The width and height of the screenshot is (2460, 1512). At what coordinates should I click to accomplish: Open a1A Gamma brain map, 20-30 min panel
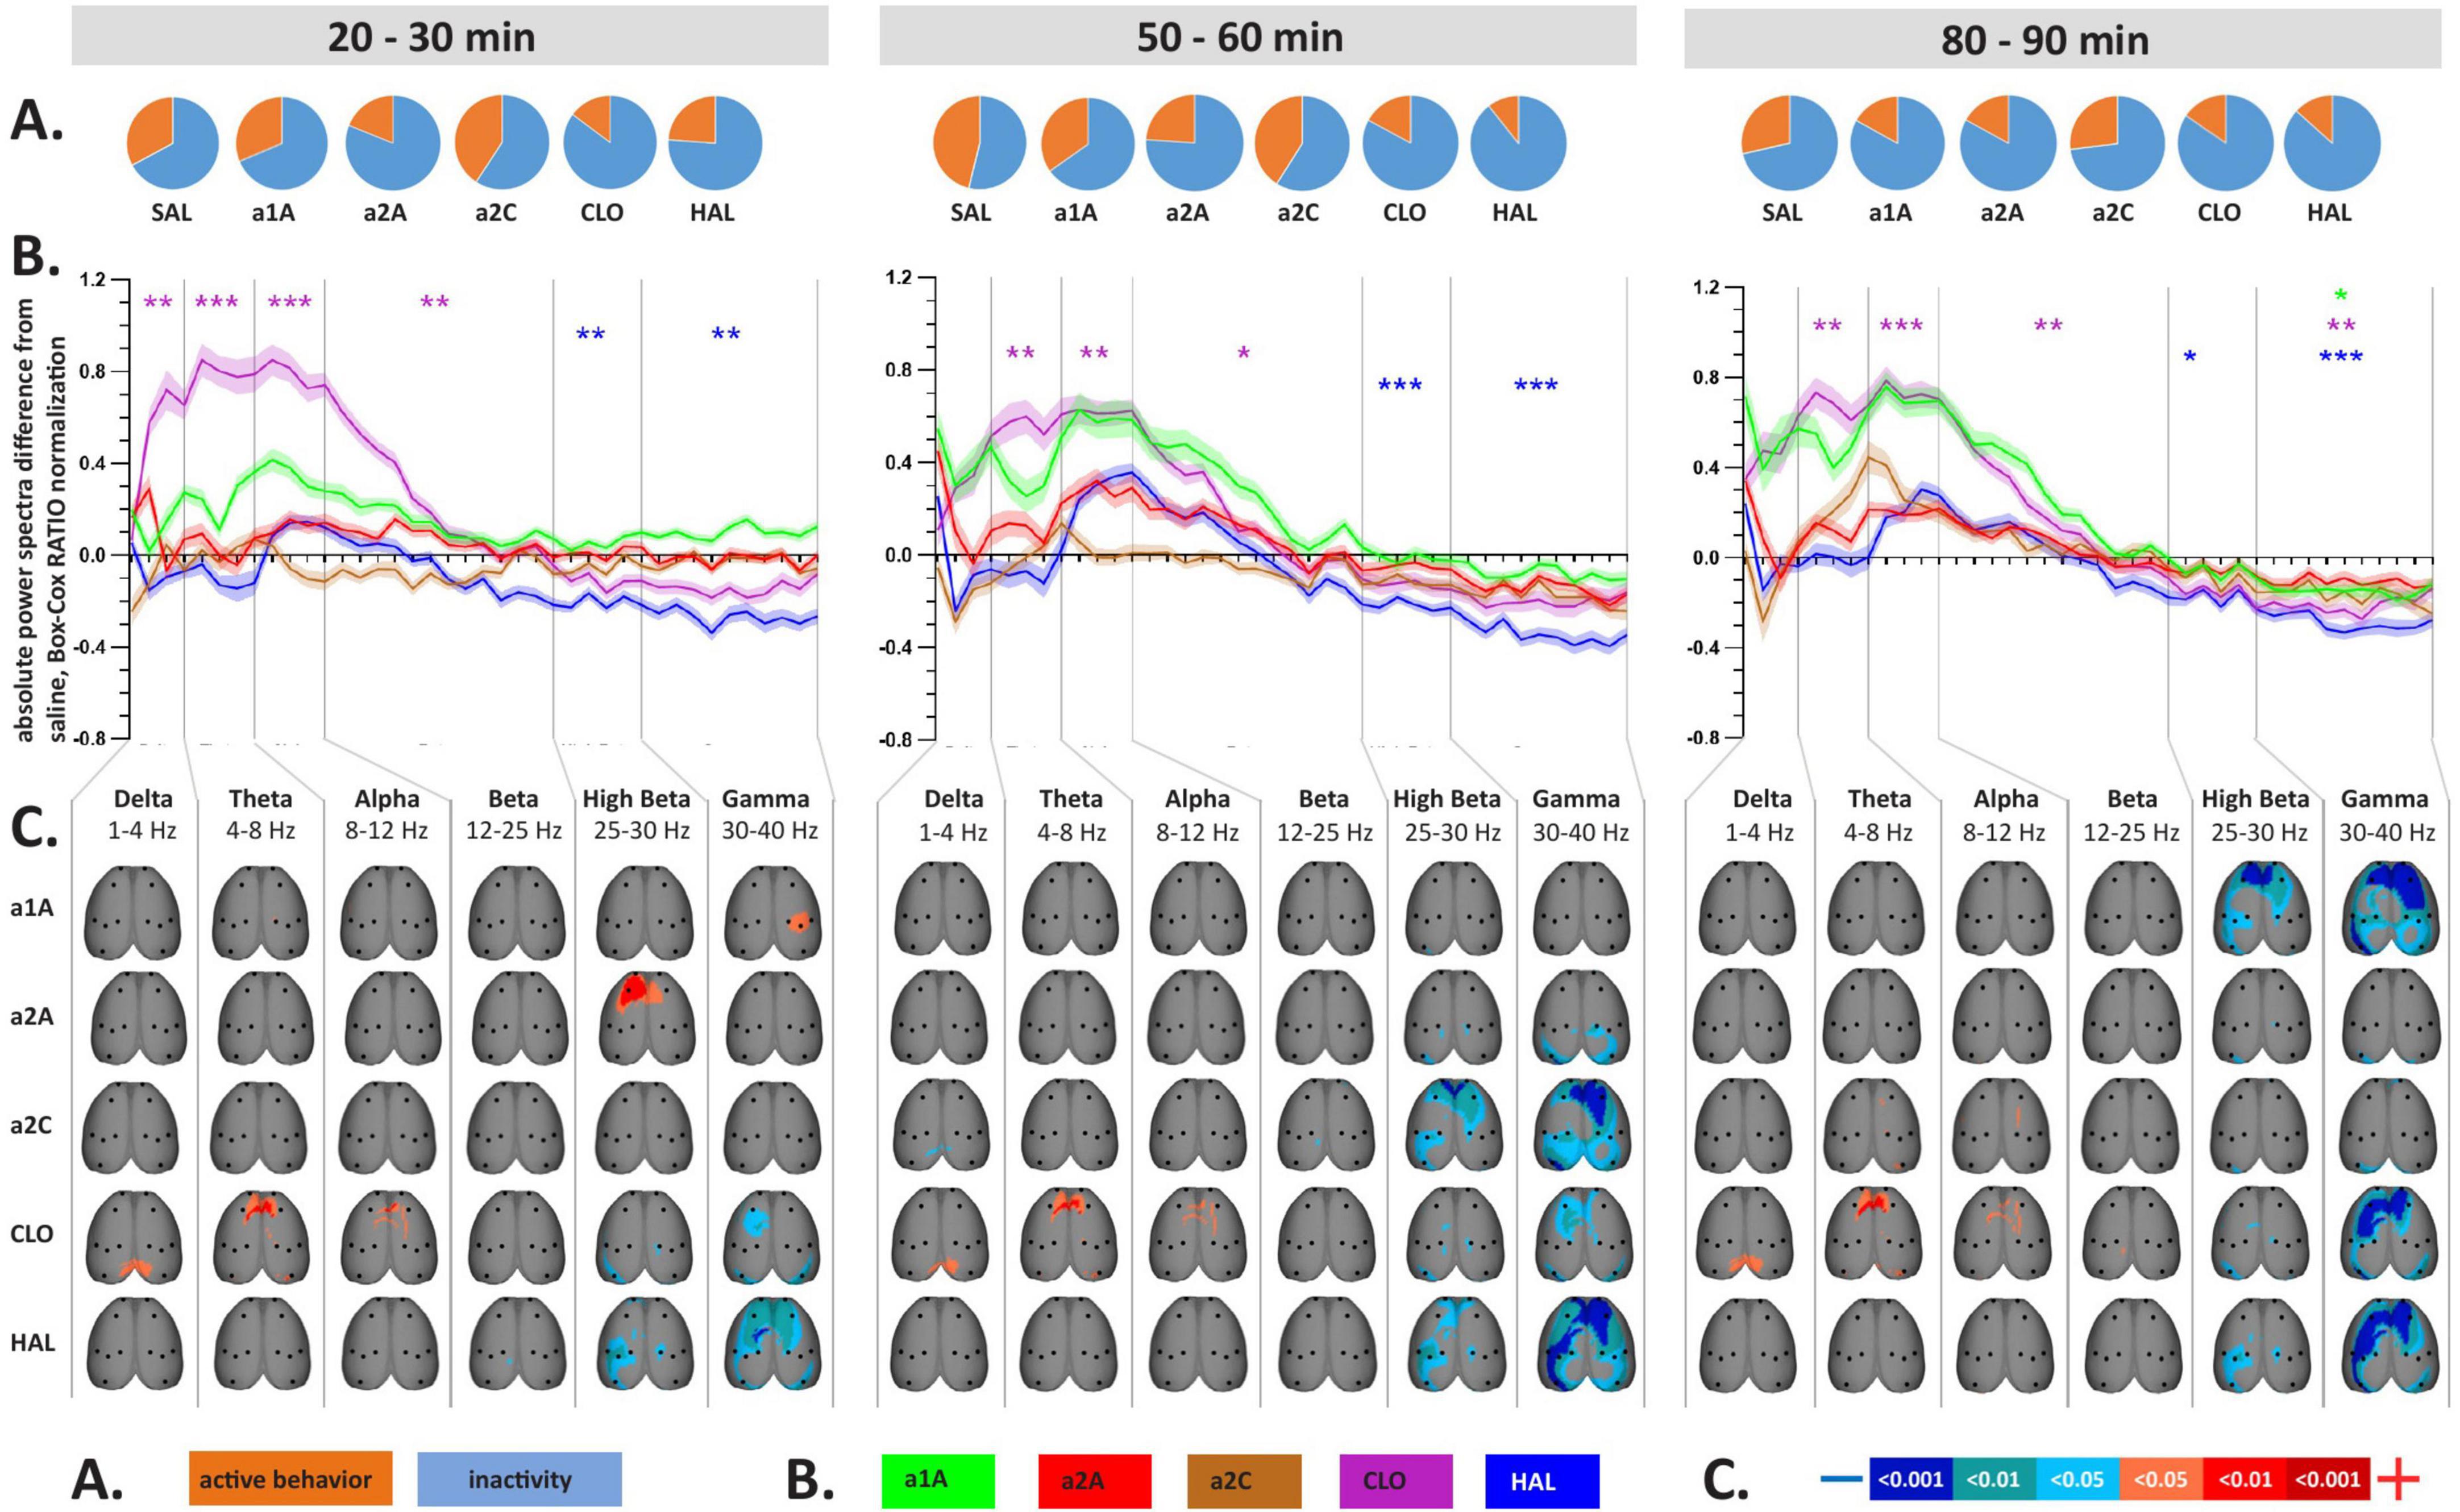[x=773, y=912]
